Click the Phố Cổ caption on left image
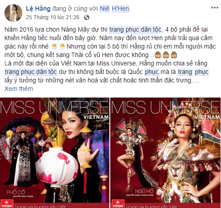This screenshot has height=208, width=221. (x=16, y=192)
